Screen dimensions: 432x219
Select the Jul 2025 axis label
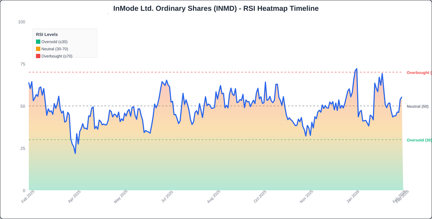pos(166,196)
